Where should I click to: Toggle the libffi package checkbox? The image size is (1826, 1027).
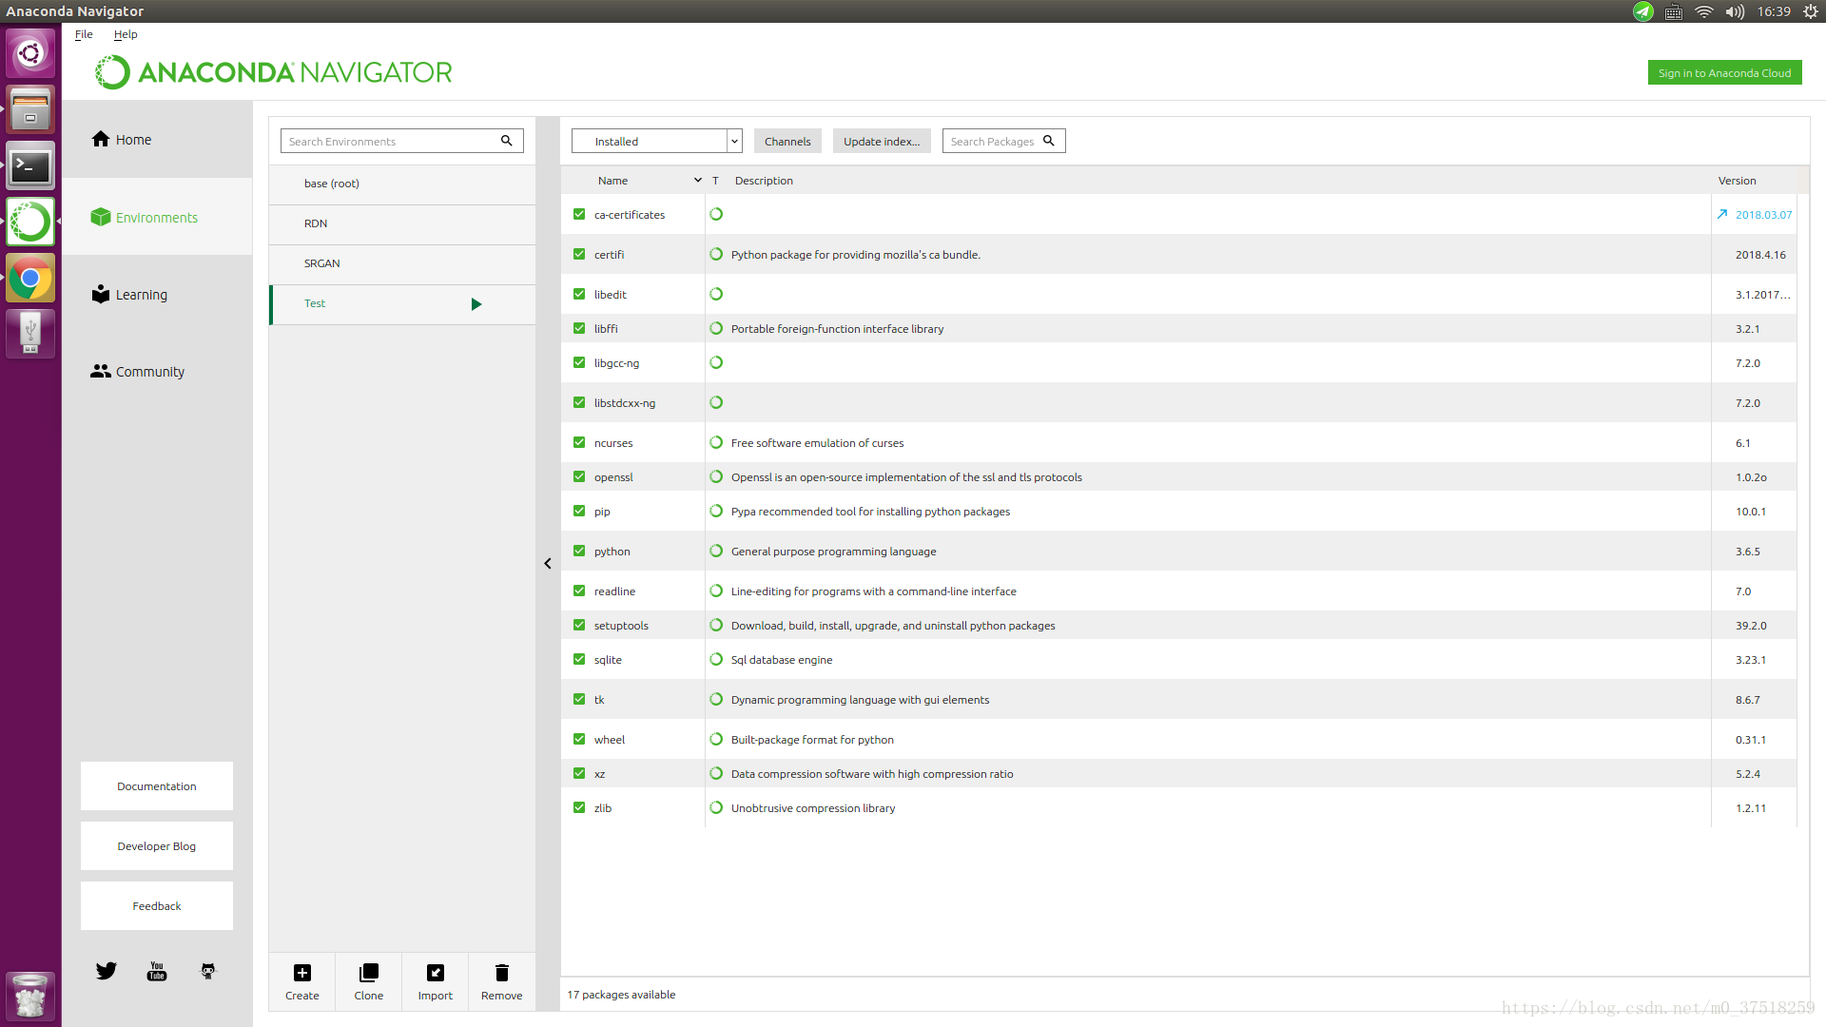(579, 328)
